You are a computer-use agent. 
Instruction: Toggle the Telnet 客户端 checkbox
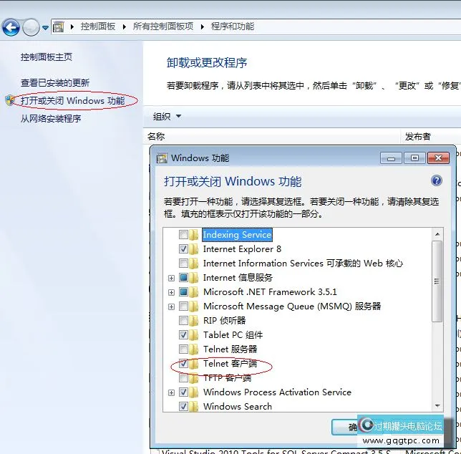click(x=183, y=364)
